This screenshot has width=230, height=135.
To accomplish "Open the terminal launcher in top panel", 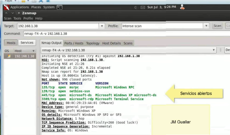I will pos(59,7).
